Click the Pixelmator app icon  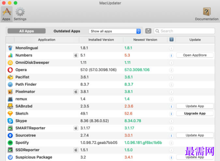[10, 92]
